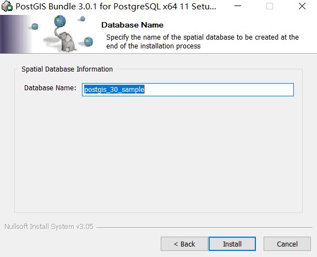This screenshot has width=317, height=257.
Task: Minimize the setup window
Action: (x=238, y=6)
